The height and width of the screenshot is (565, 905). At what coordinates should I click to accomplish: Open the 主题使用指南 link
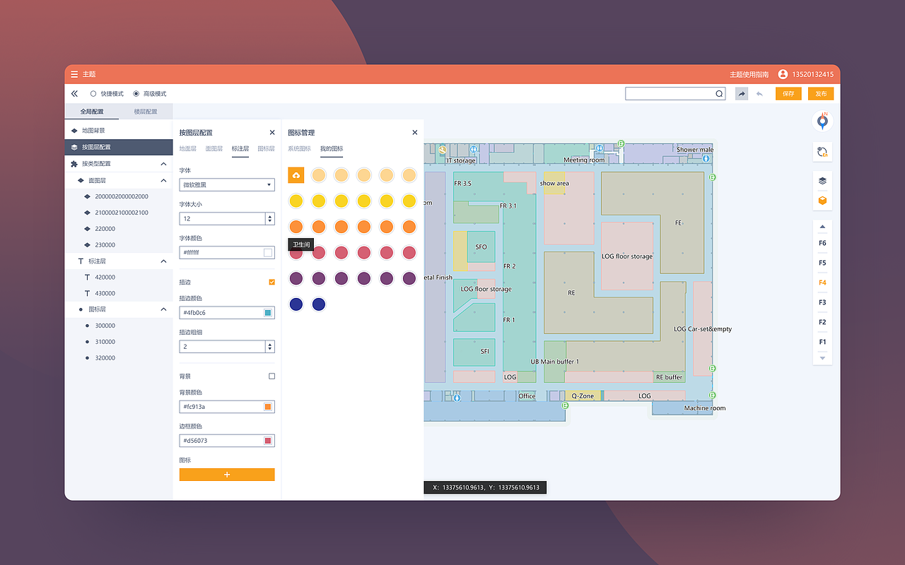tap(749, 74)
